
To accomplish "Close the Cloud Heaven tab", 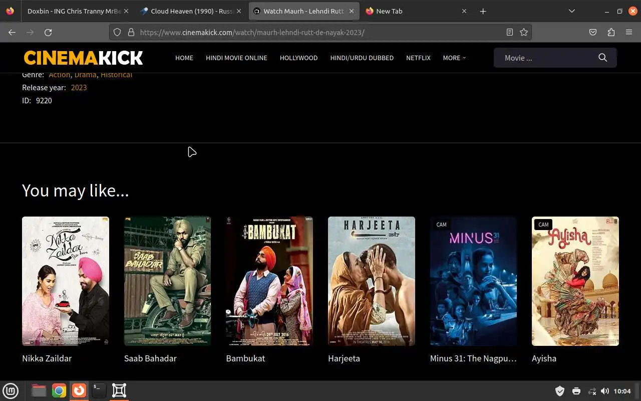I will tap(239, 11).
